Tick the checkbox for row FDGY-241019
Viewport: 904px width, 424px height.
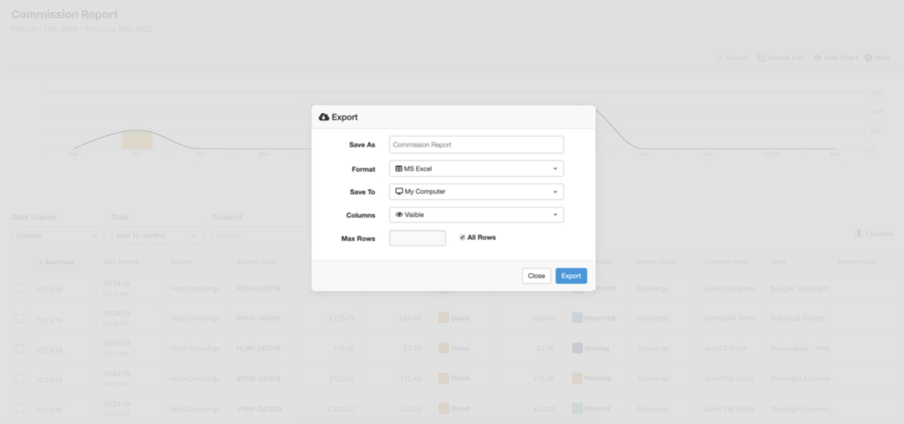click(x=20, y=288)
